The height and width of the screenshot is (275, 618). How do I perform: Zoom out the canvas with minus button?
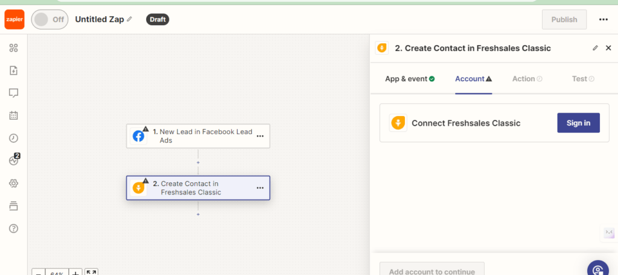(39, 272)
